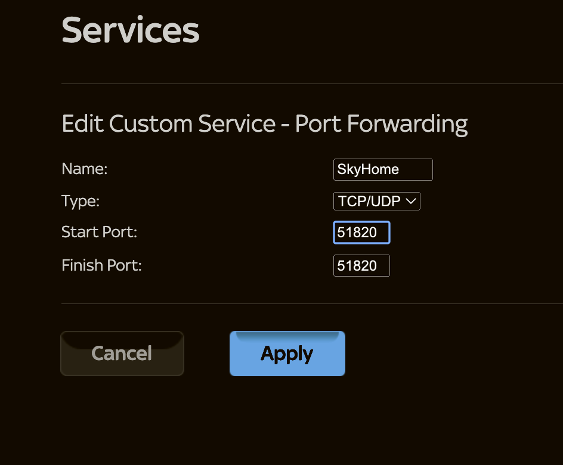Click Apply to save the port forwarding rule
The height and width of the screenshot is (465, 563).
click(287, 353)
